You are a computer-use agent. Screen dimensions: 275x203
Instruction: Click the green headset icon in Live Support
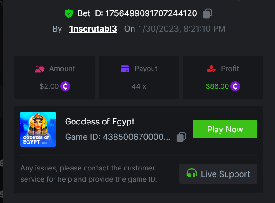[x=192, y=173]
